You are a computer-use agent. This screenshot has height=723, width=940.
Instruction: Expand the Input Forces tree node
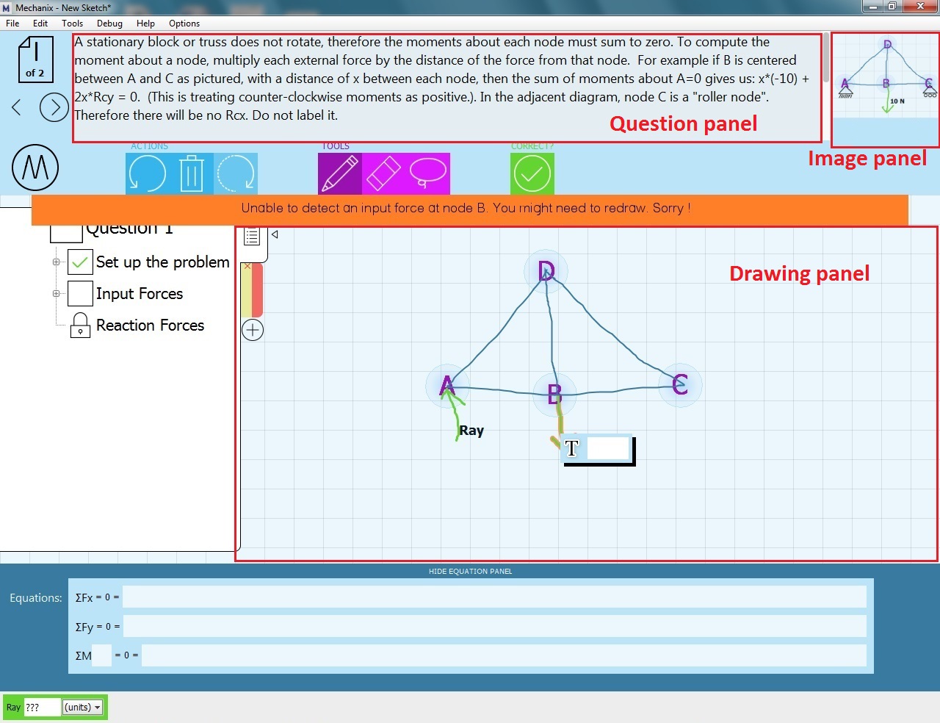click(57, 294)
